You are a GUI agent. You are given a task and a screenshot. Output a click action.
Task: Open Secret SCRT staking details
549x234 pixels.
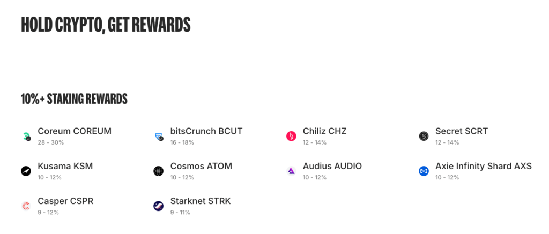tap(462, 132)
